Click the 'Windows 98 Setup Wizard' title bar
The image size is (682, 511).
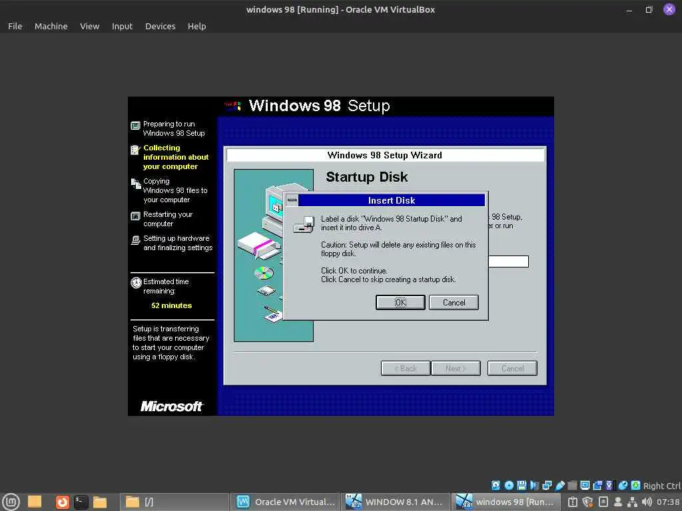click(385, 155)
